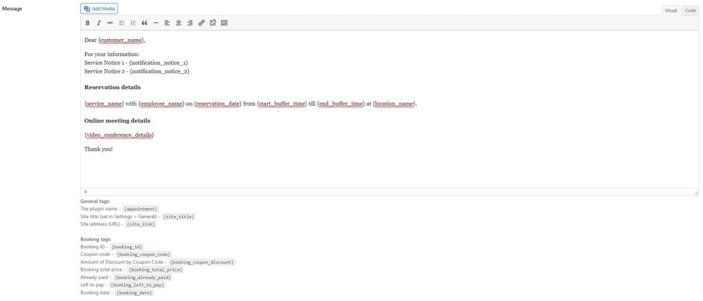703x301 pixels.
Task: Click the {booking_date} tag code
Action: tap(135, 293)
